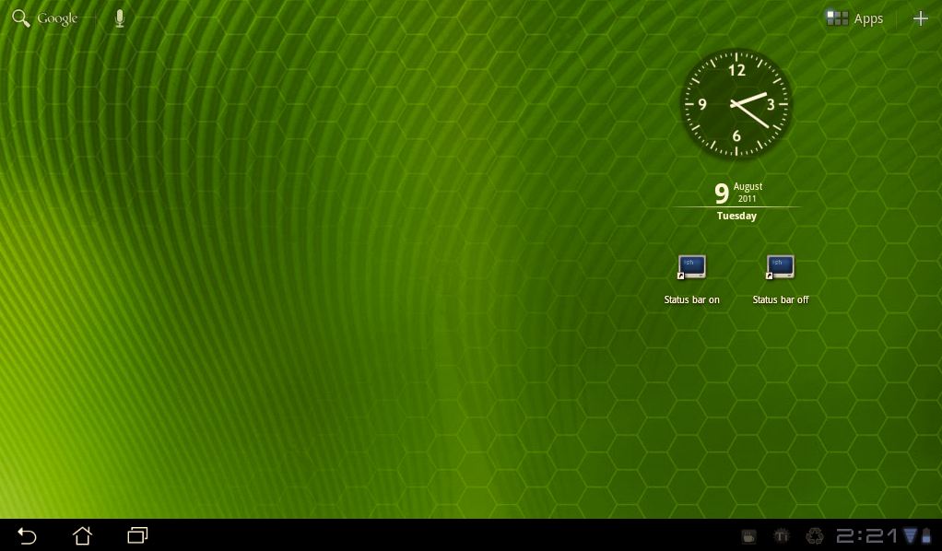
Task: Open the coffee cup notification icon
Action: click(x=749, y=535)
